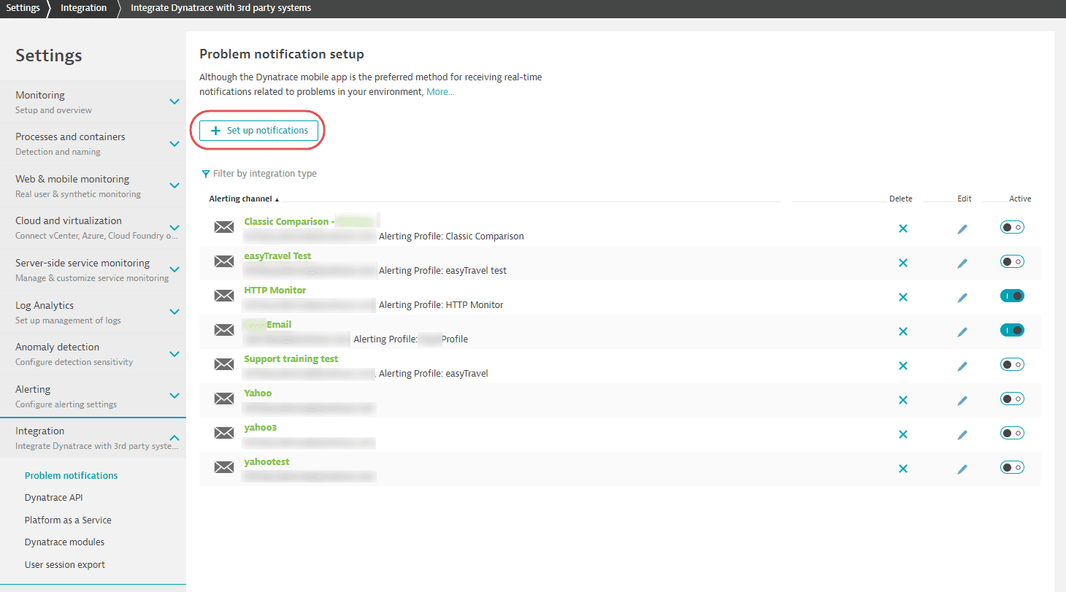Click the envelope icon for Yahoo

click(224, 399)
